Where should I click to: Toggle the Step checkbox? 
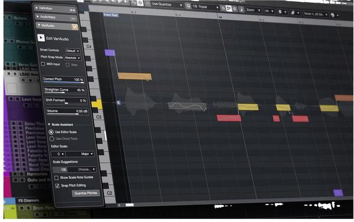click(67, 65)
